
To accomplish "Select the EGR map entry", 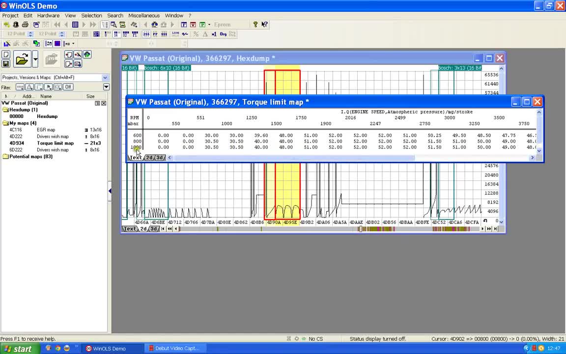I will point(55,130).
